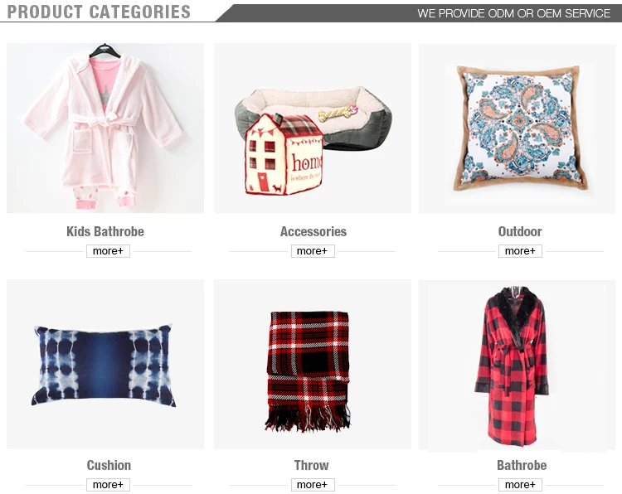The width and height of the screenshot is (622, 494).
Task: Open the pink kids bathrobe image
Action: click(x=105, y=128)
